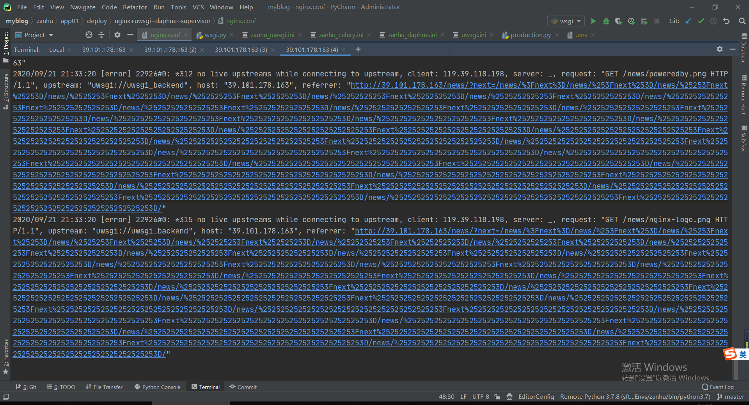This screenshot has width=749, height=405.
Task: Add a new terminal session with plus
Action: point(358,49)
